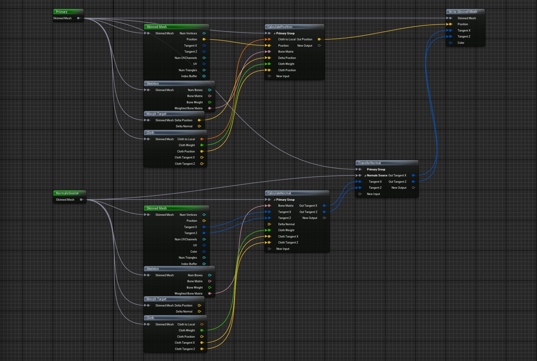Click Cloth Tangent Z output pin on lower Cloth node
This screenshot has width=537, height=361.
click(x=202, y=349)
